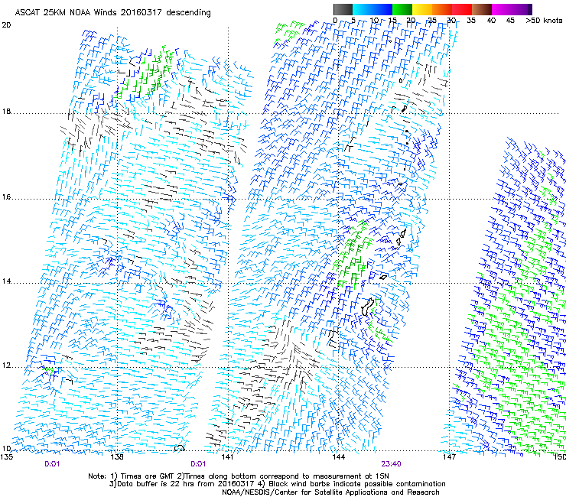This screenshot has width=566, height=497.
Task: Click the longitude label '141'
Action: (227, 456)
